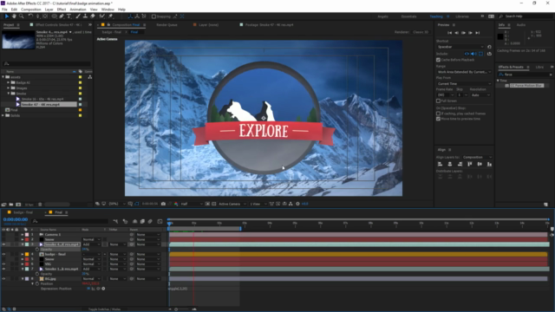Open the preview Resolution Auto dropdown
The image size is (555, 312).
[480, 95]
